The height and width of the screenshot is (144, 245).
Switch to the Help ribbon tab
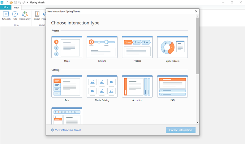pyautogui.click(x=16, y=7)
